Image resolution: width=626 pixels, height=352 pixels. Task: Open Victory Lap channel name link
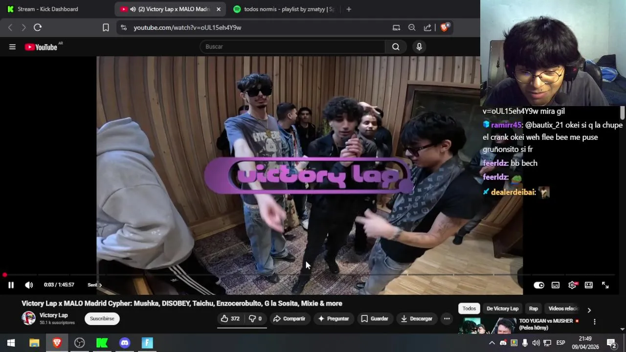(x=53, y=315)
